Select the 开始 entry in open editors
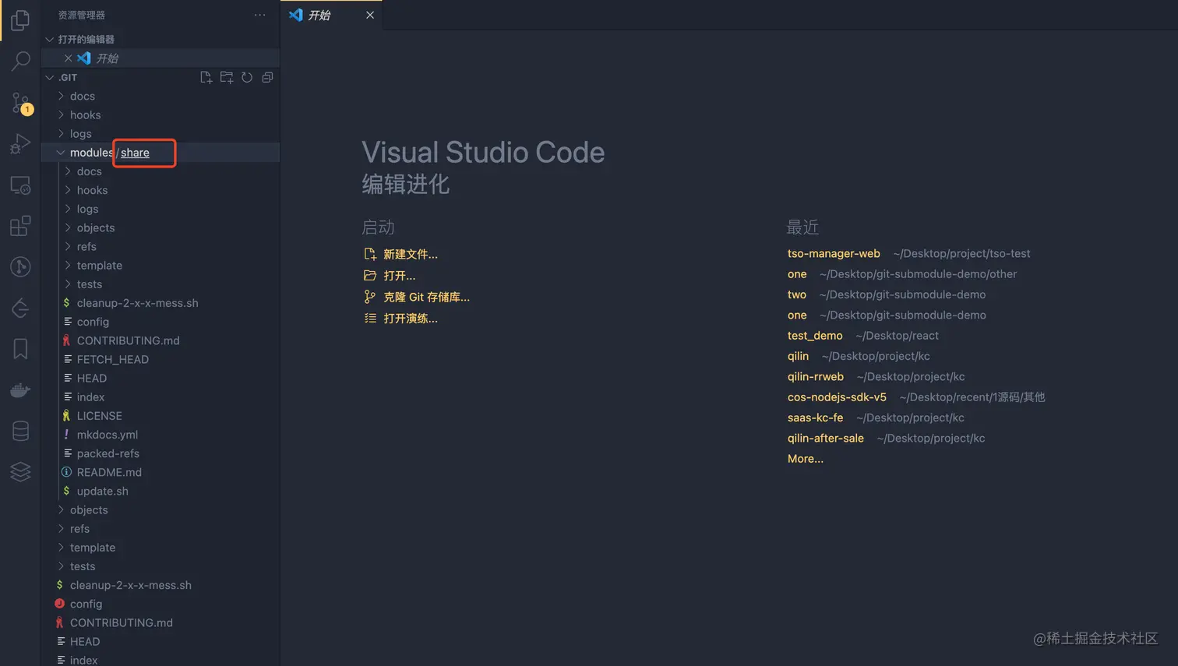 coord(160,58)
